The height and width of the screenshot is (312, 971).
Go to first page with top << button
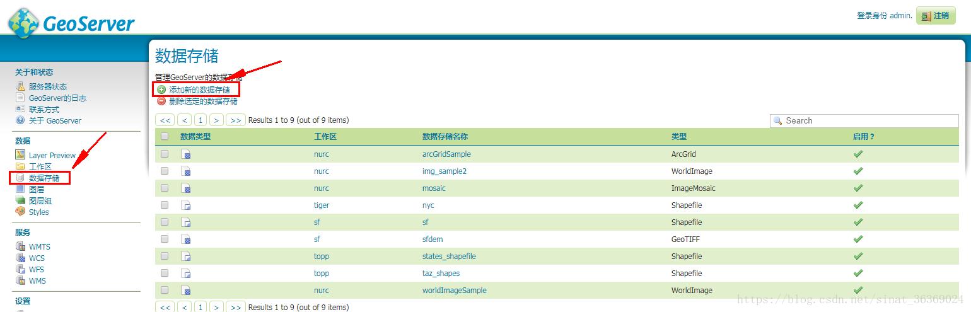tap(165, 120)
